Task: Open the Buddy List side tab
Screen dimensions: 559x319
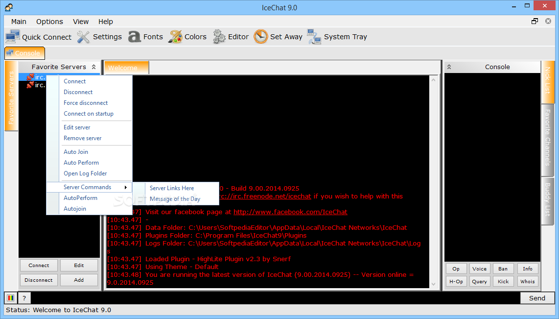Action: [x=548, y=201]
